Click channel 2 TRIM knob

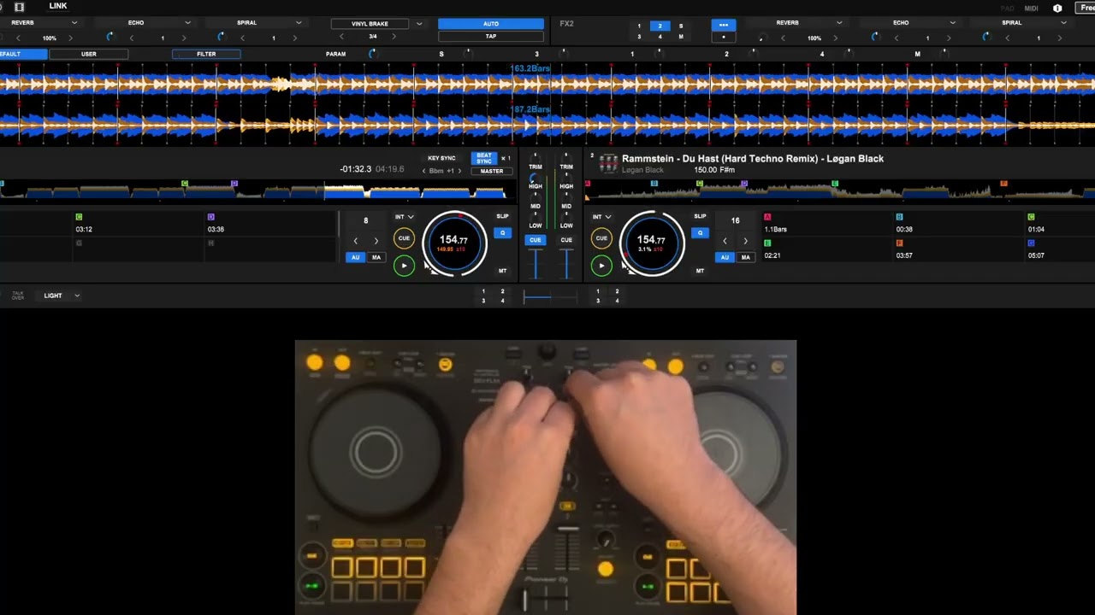(x=566, y=159)
